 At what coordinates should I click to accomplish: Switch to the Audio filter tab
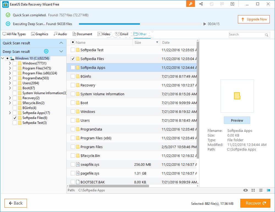60,34
